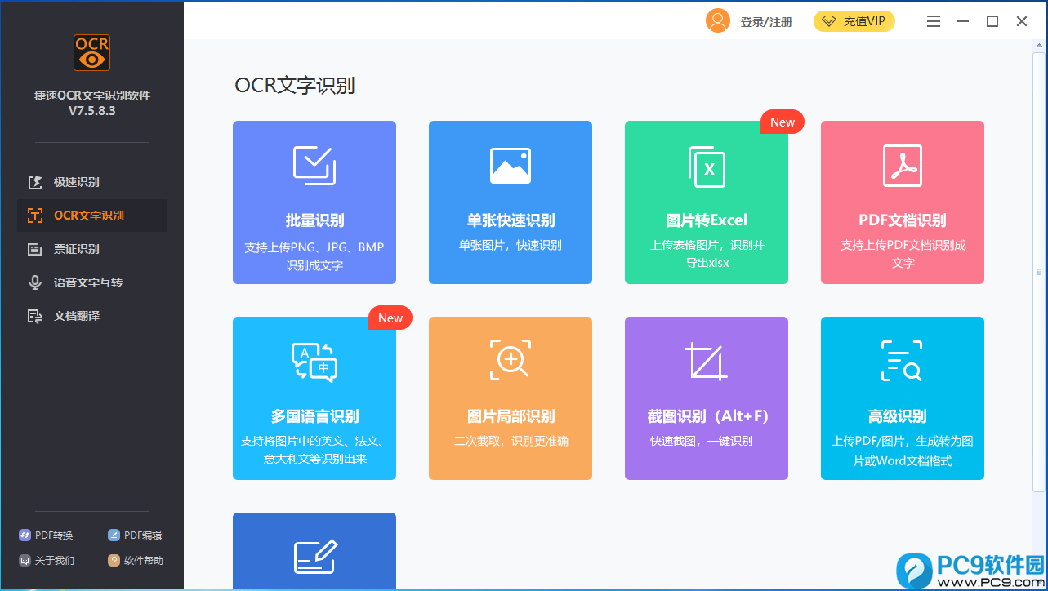This screenshot has height=591, width=1048.
Task: Open 截图识别（Alt+F）card title
Action: (x=707, y=416)
